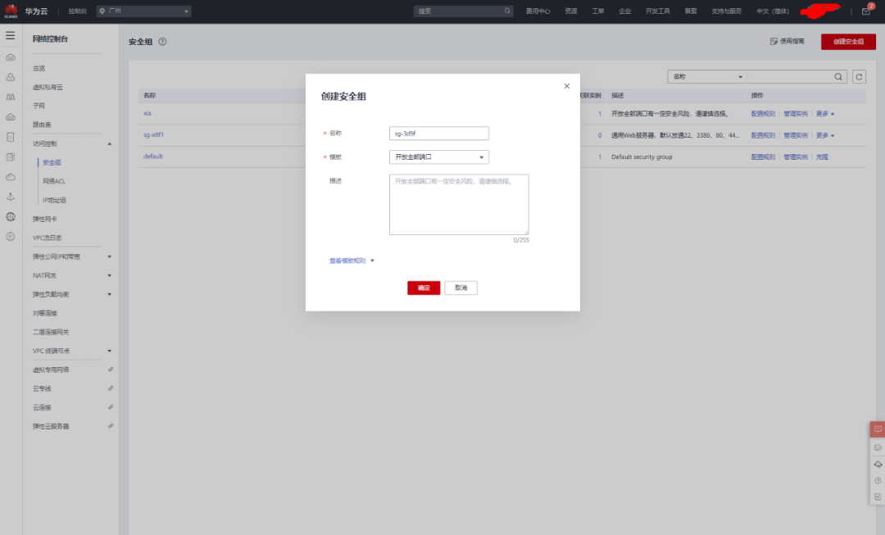Image resolution: width=885 pixels, height=535 pixels.
Task: Select 子网 in the sidebar
Action: 39,106
